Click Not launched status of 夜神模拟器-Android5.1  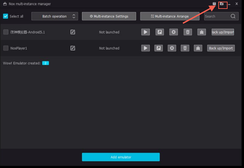pos(109,32)
